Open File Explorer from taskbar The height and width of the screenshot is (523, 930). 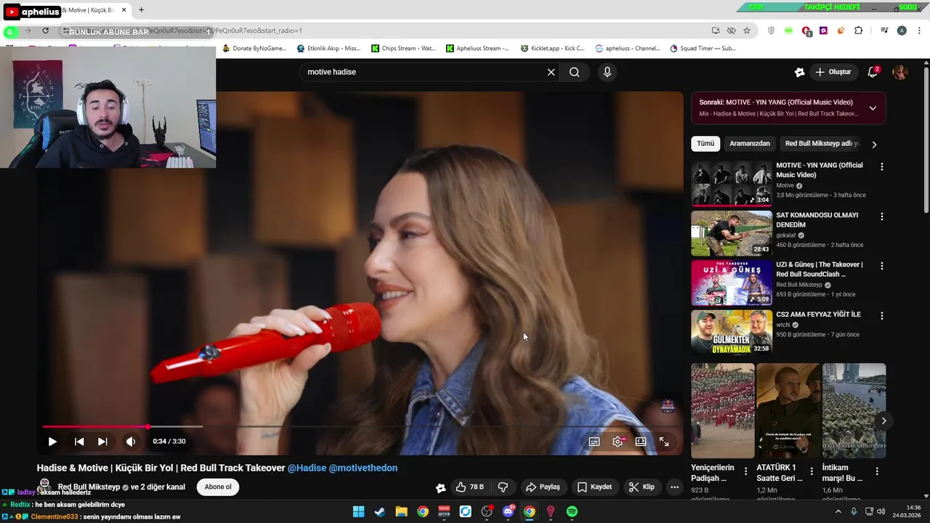coord(401,511)
